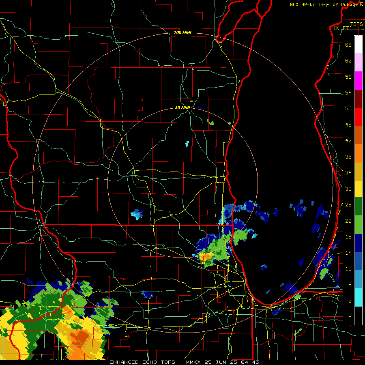Pick the light pink legend swatch
This screenshot has height=365, width=365.
(358, 62)
